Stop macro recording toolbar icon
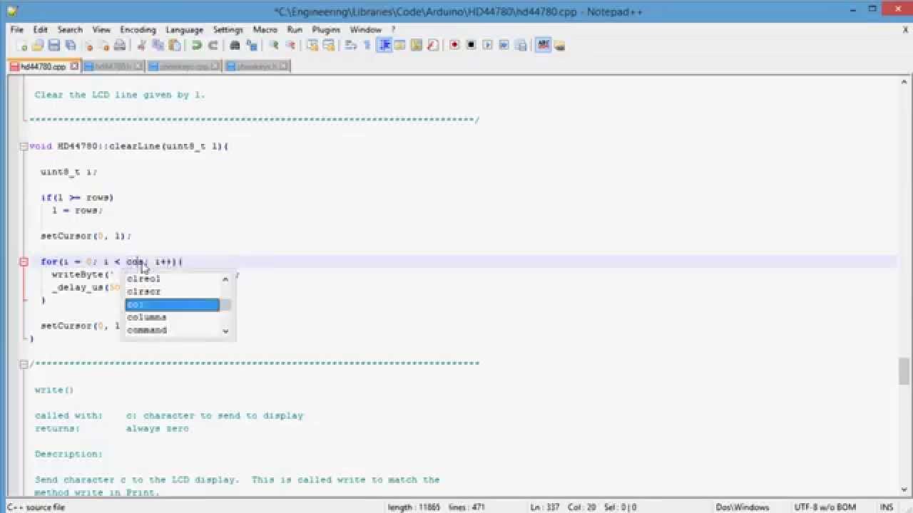913x513 pixels. coord(471,46)
